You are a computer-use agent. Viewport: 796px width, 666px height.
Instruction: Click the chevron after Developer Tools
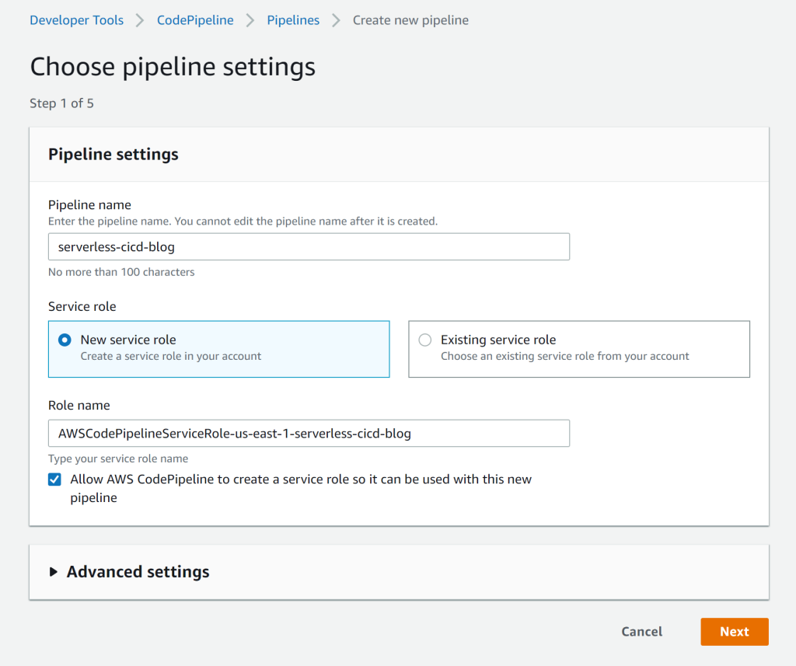(138, 19)
